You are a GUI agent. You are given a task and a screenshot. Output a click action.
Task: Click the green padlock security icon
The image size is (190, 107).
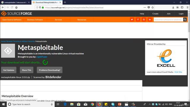pyautogui.click(x=43, y=7)
